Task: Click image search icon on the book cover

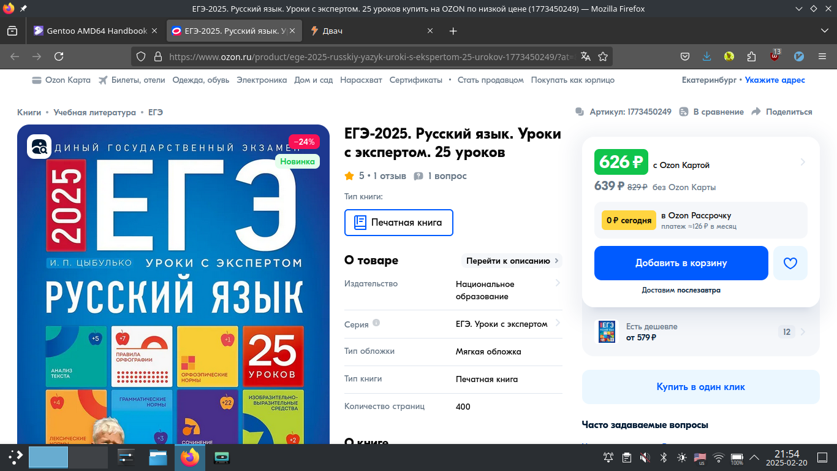Action: coord(39,147)
